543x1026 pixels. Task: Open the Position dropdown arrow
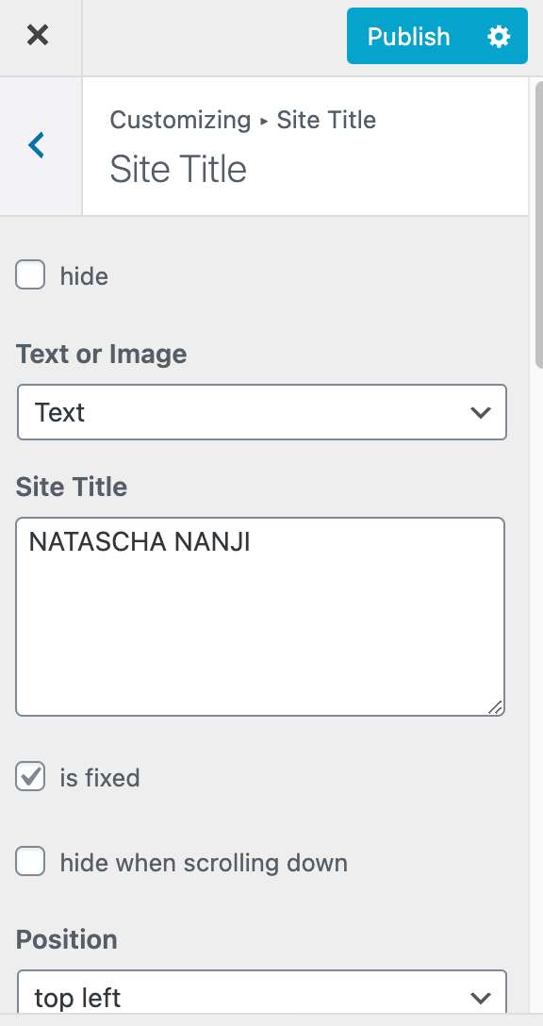pos(481,998)
